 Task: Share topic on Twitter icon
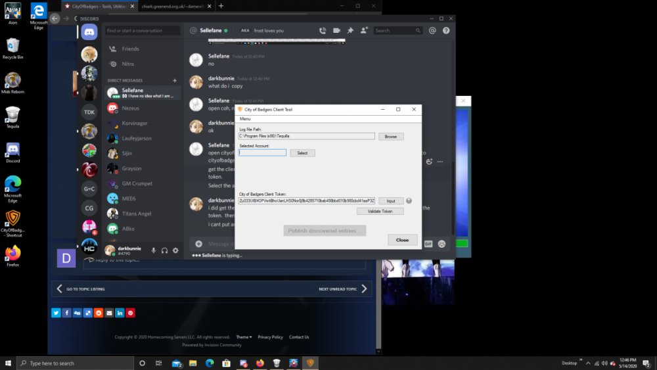click(56, 313)
